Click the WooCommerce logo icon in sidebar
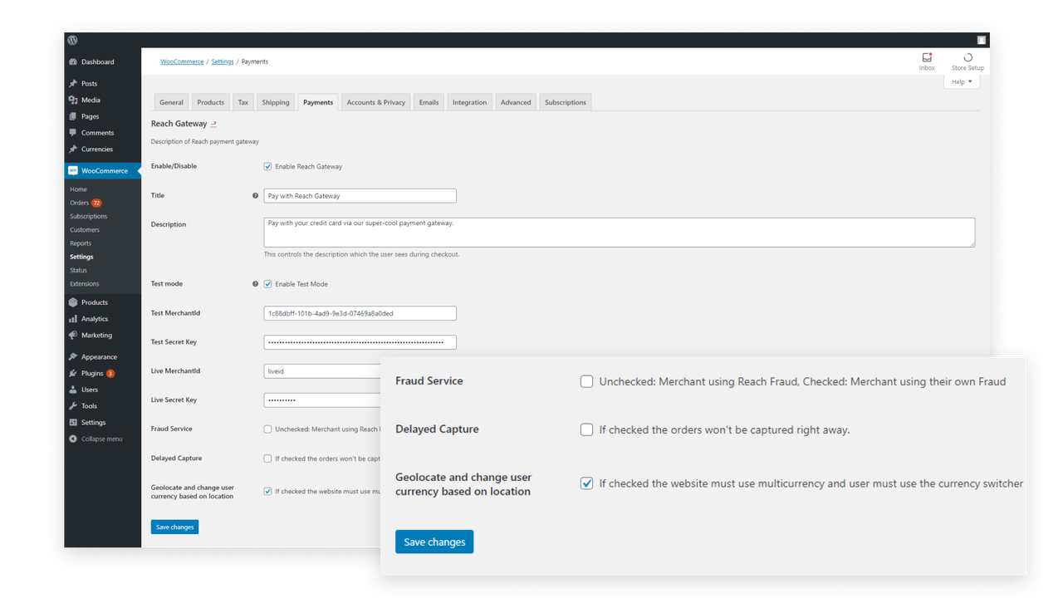This screenshot has height=608, width=1063. 73,170
